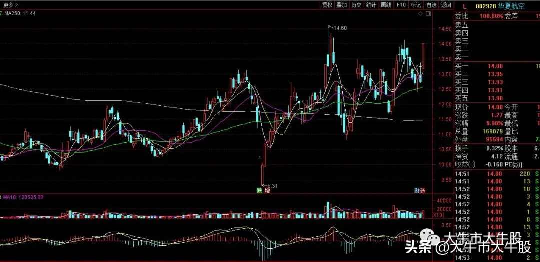Image resolution: width=540 pixels, height=262 pixels.
Task: Open the 统计 statistics tool
Action: (x=371, y=5)
